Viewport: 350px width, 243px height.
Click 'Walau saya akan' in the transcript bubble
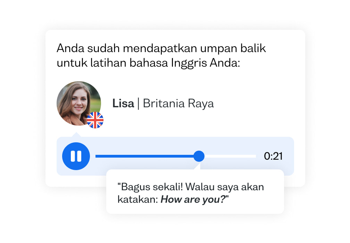tap(225, 187)
